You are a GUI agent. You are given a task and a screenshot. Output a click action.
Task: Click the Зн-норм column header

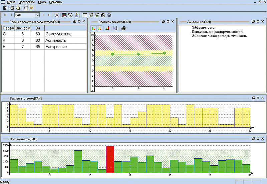[x=22, y=28]
